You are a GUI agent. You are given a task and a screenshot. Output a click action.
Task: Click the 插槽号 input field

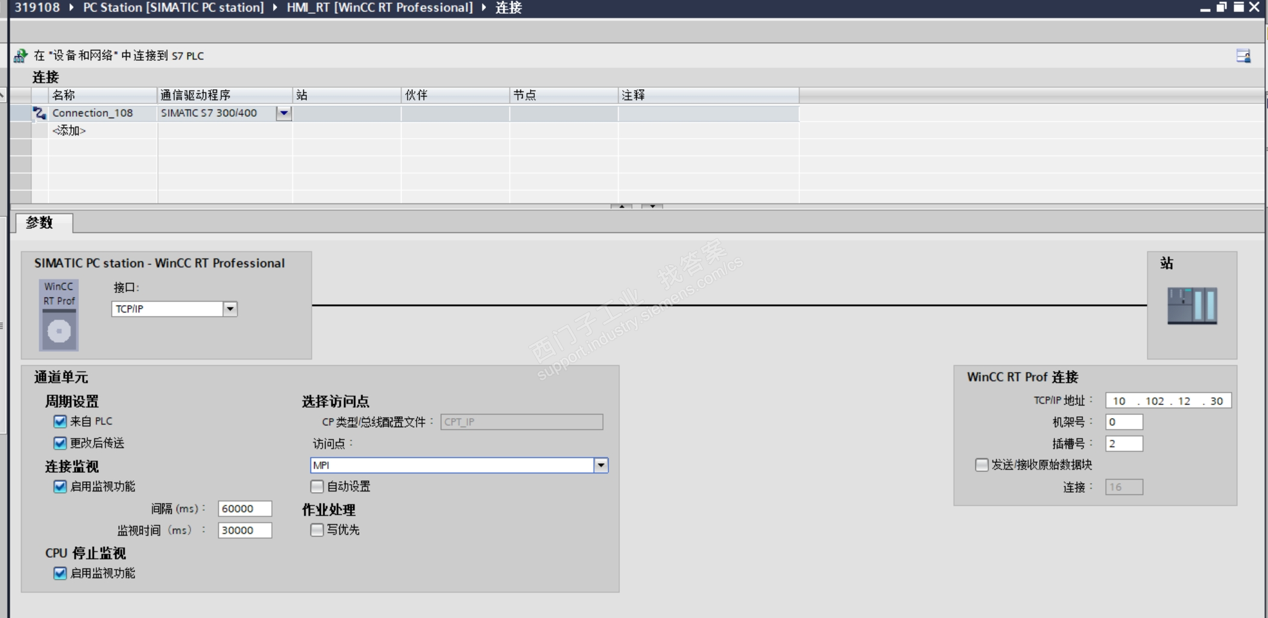(1124, 444)
